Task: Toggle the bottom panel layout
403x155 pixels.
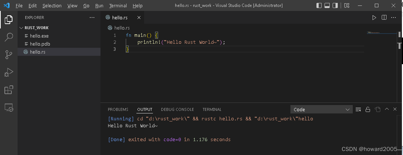Action: tap(327, 5)
